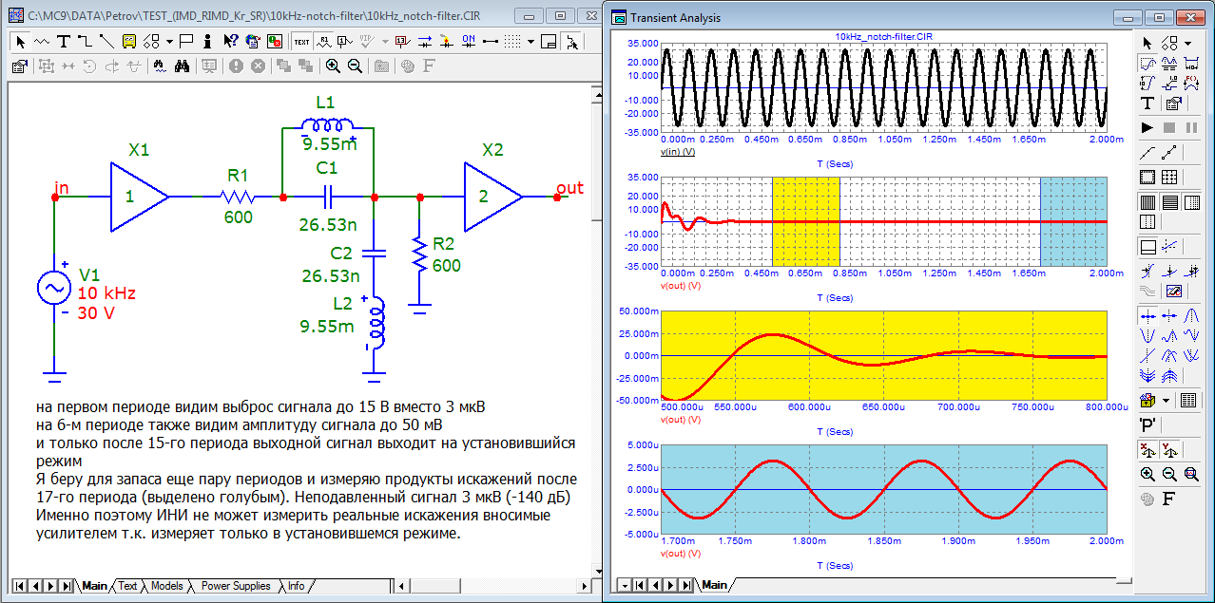The height and width of the screenshot is (603, 1215).
Task: Open the component shapes dropdown arrow
Action: (x=168, y=42)
